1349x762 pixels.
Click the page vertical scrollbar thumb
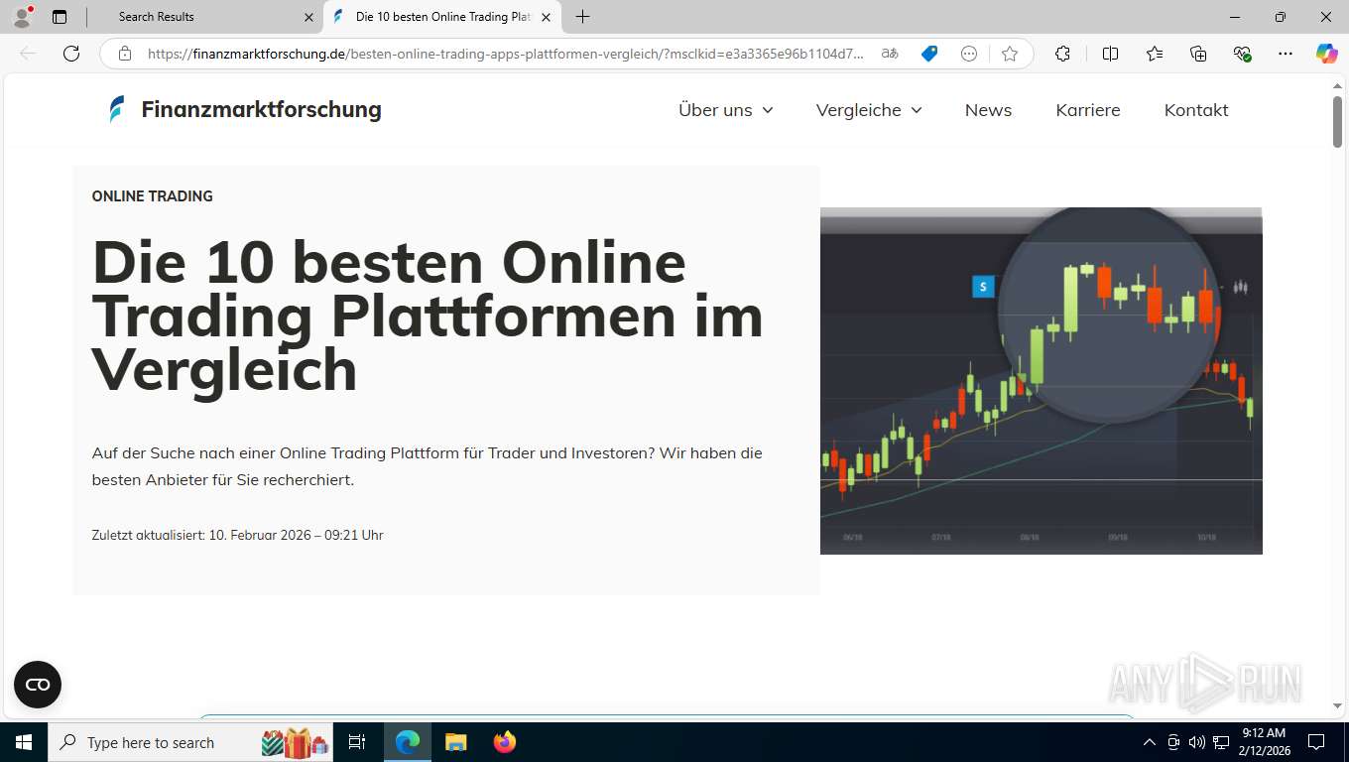(x=1337, y=122)
